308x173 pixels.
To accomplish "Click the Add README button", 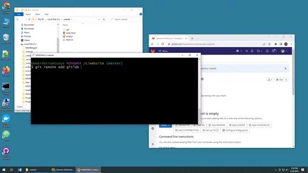I will point(217,125).
